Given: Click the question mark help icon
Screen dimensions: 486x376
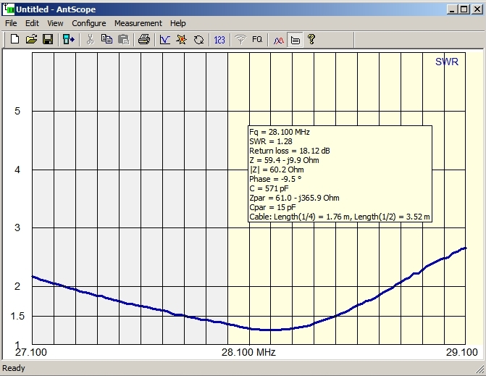Looking at the screenshot, I should point(311,39).
